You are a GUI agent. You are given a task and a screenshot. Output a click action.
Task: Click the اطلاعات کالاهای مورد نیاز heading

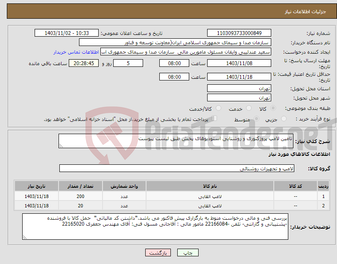click(299, 154)
